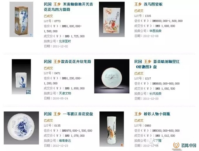The width and height of the screenshot is (199, 151).
Task: Click 已成交 status under LOT 0773 listing
Action: click(x=48, y=16)
